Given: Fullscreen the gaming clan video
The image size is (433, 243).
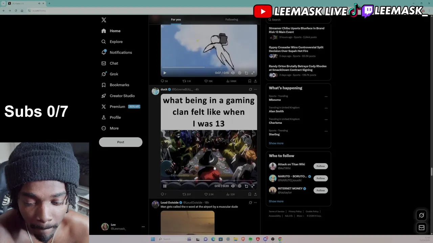Looking at the screenshot, I should [253, 186].
